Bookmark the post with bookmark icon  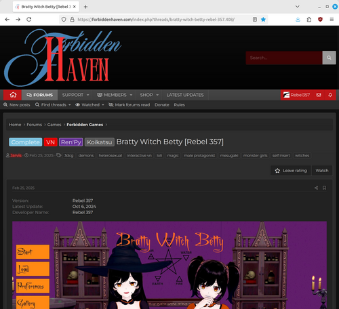324,188
